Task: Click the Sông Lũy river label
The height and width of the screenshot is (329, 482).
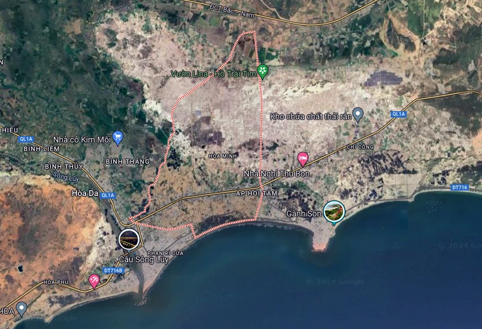Action: [66, 176]
